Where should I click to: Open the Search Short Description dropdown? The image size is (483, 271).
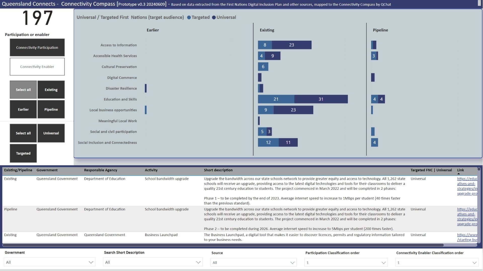pos(153,262)
